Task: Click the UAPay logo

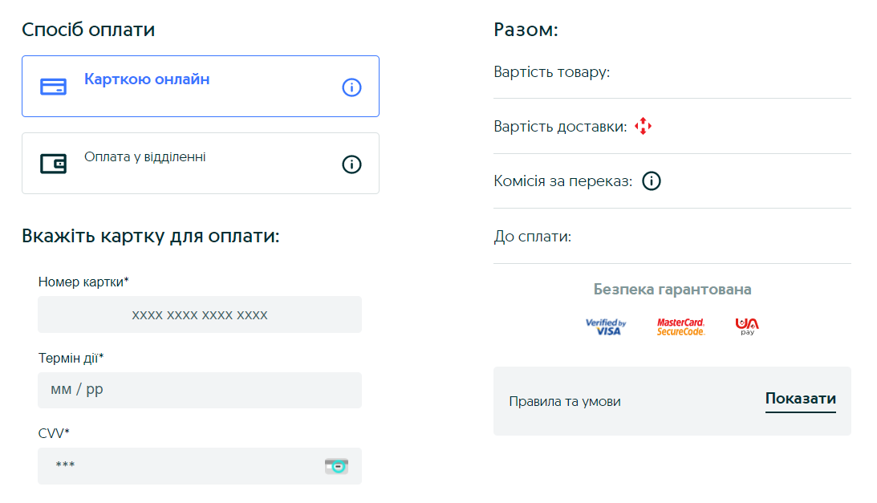Action: click(747, 327)
